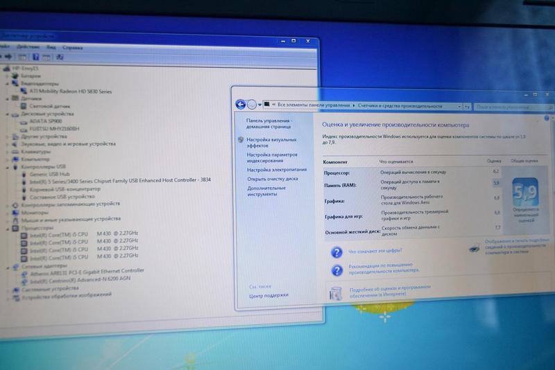Click the shield icon by 'Настройка визуальных эффектов'
This screenshot has height=370, width=555.
pyautogui.click(x=241, y=139)
